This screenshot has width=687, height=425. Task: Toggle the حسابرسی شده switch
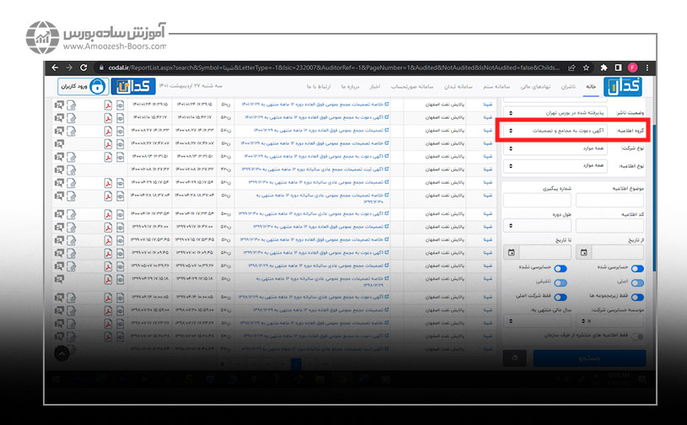coord(637,270)
